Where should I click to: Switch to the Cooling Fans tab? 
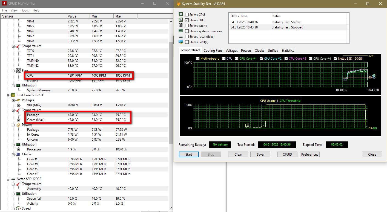pos(213,50)
